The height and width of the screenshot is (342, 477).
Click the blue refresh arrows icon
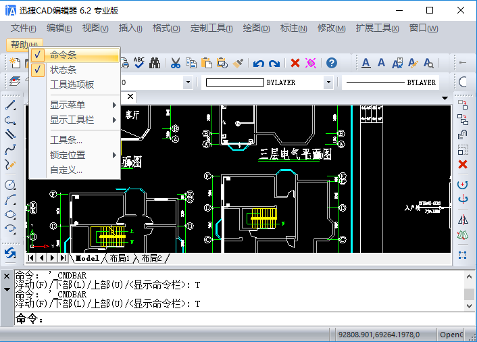tap(10, 253)
